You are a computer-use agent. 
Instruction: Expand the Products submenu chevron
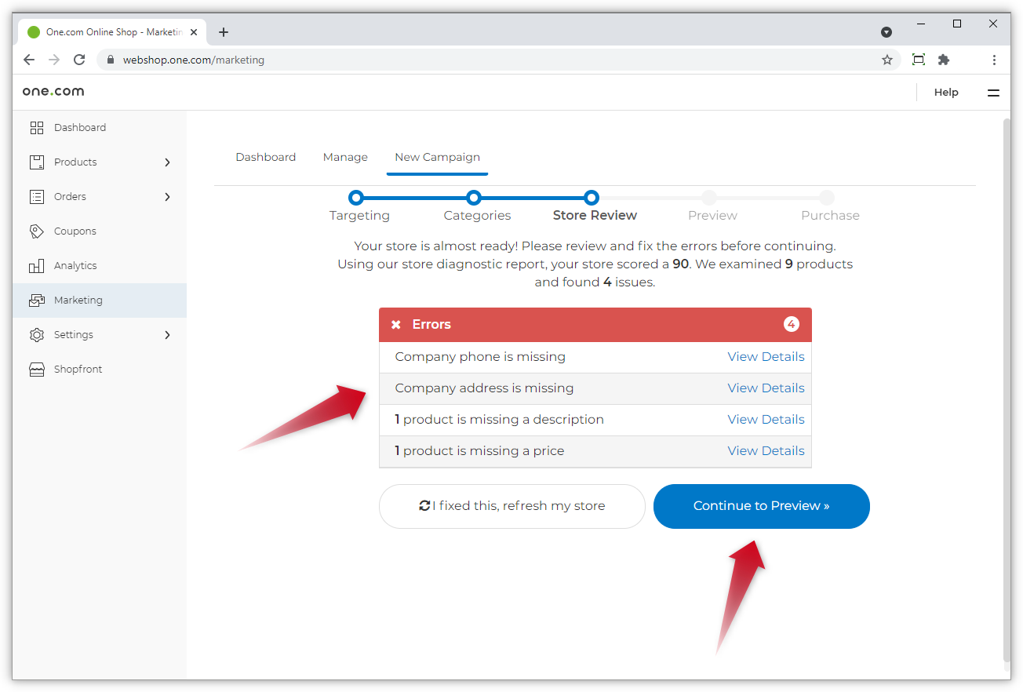(167, 162)
